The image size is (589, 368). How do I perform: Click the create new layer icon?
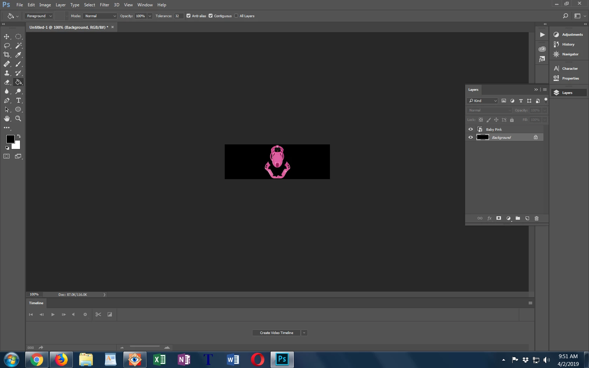point(527,218)
